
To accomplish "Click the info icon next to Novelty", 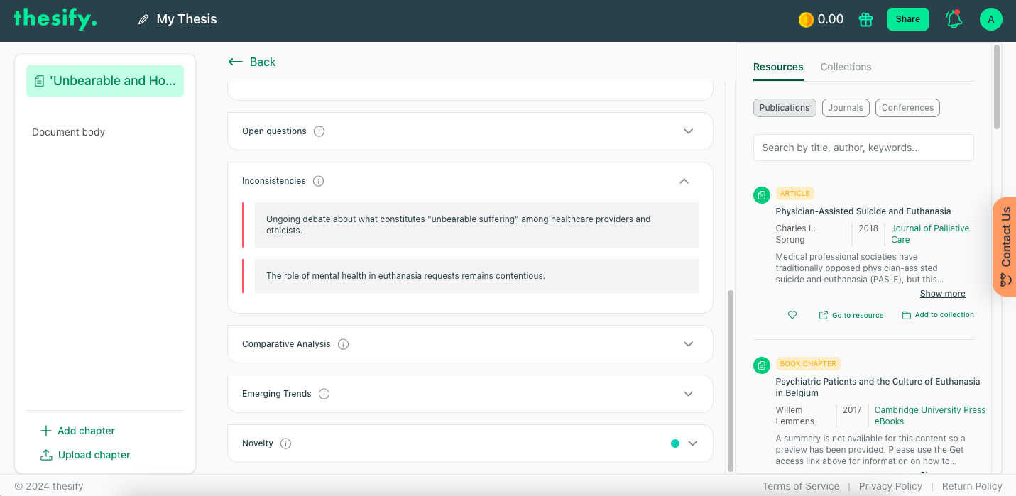I will (x=285, y=443).
